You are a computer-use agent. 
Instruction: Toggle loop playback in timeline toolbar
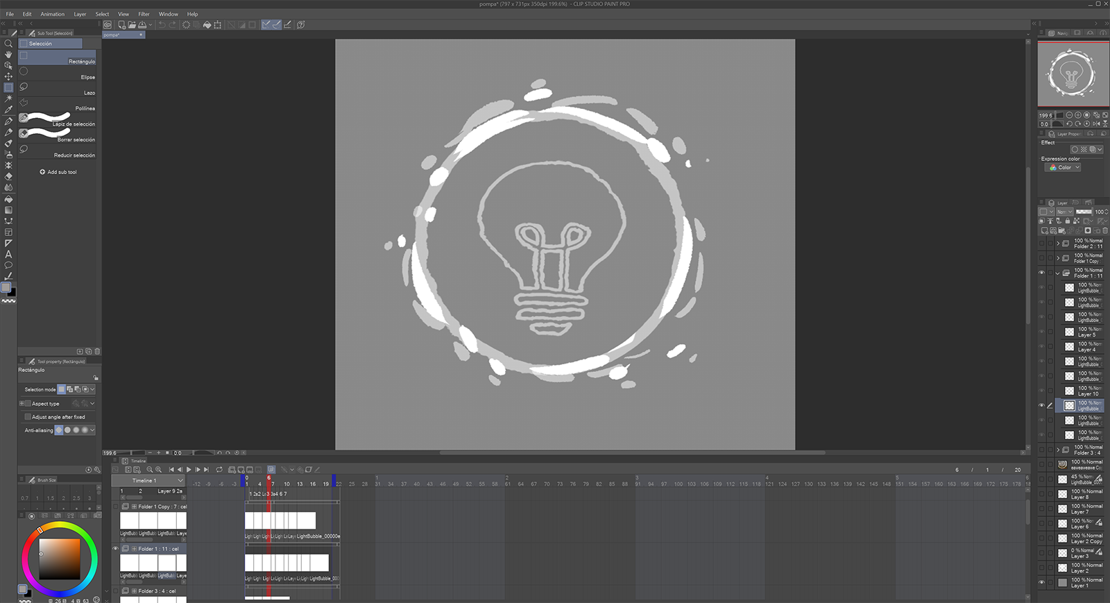(219, 470)
